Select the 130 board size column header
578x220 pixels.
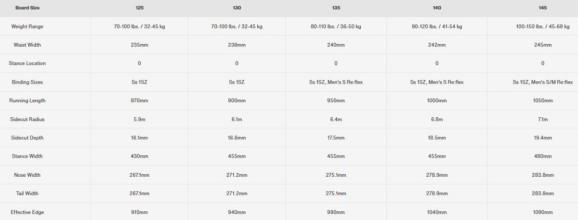coord(237,8)
